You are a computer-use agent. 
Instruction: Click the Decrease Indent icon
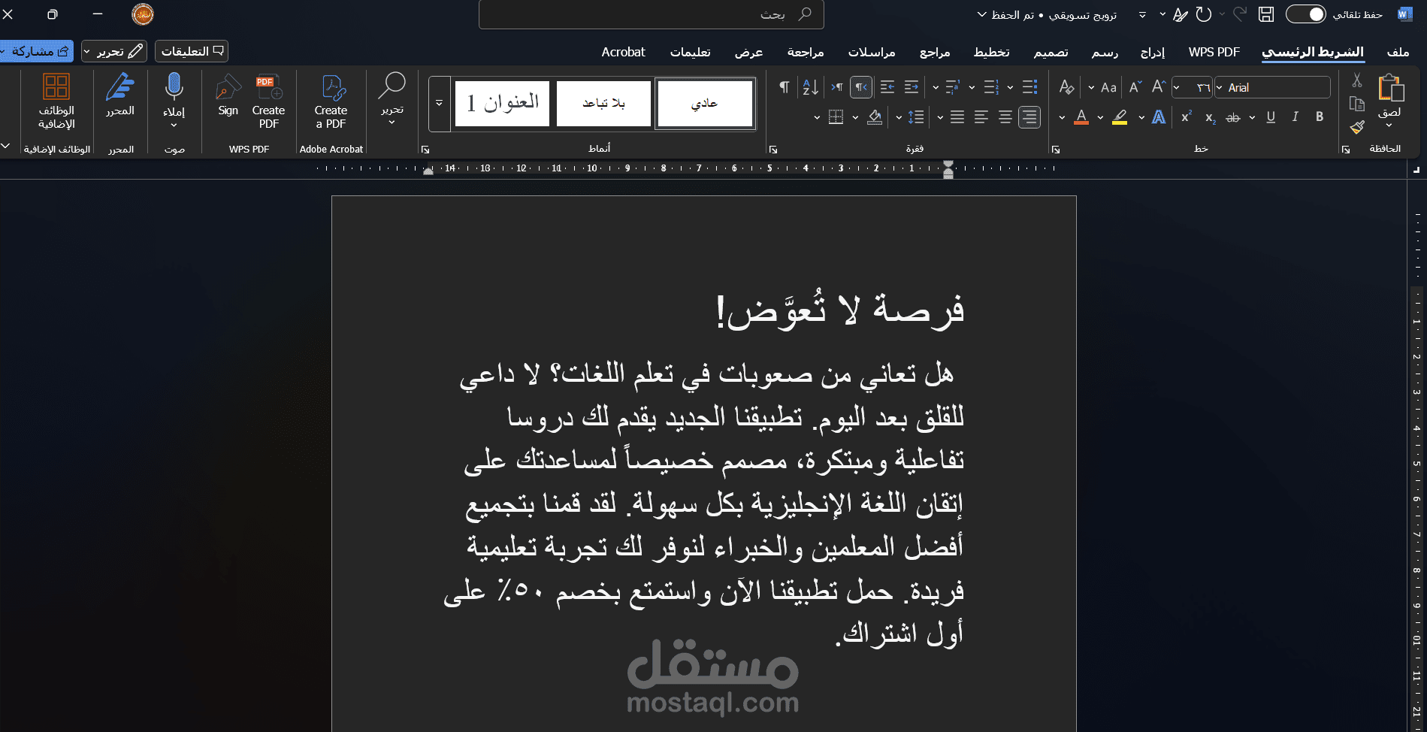(x=912, y=87)
